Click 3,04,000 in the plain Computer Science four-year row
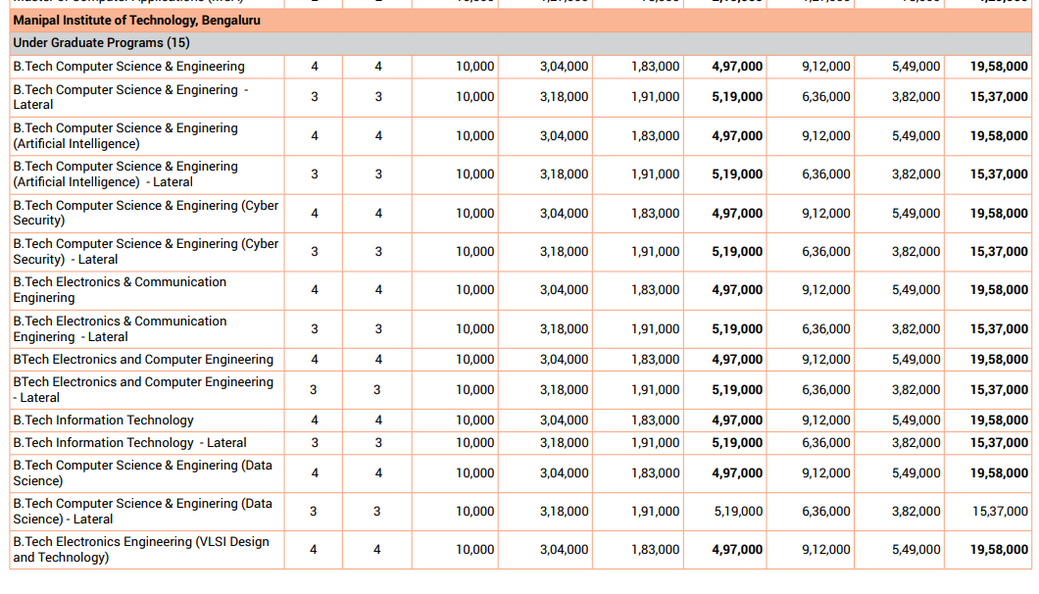The width and height of the screenshot is (1039, 594). coord(564,67)
